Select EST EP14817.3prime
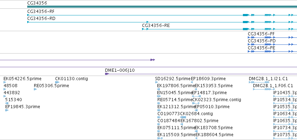 (x=209, y=93)
